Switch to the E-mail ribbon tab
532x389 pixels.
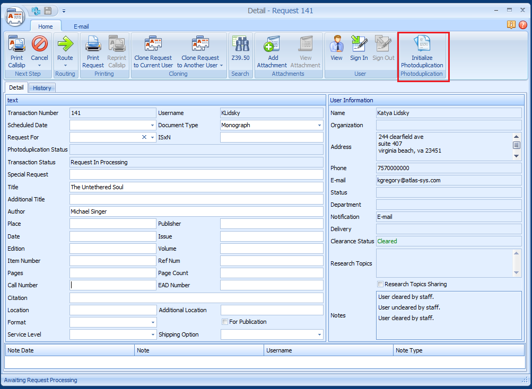pos(81,26)
